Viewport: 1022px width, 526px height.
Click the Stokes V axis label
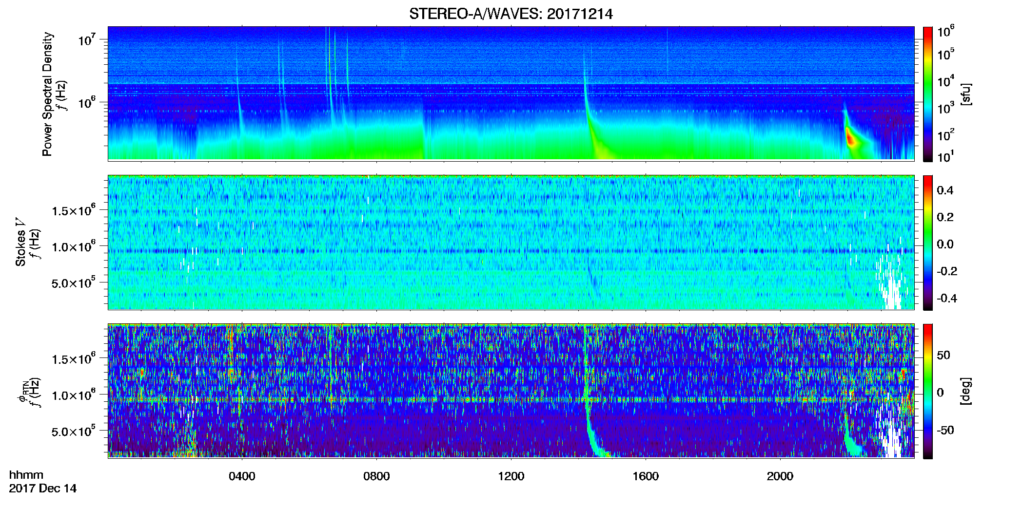coord(21,242)
